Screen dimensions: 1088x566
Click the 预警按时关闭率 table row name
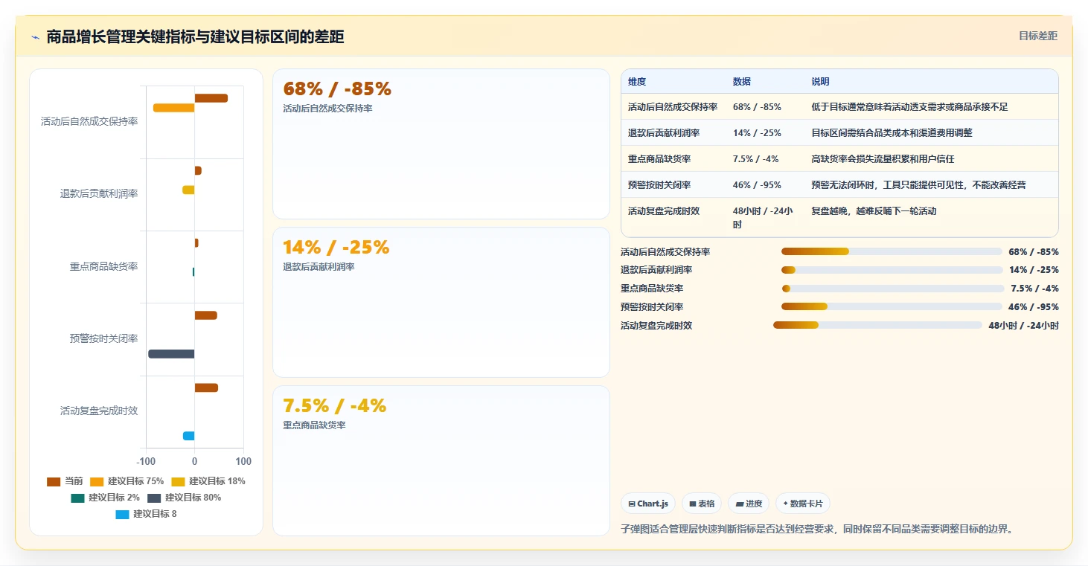pyautogui.click(x=659, y=185)
